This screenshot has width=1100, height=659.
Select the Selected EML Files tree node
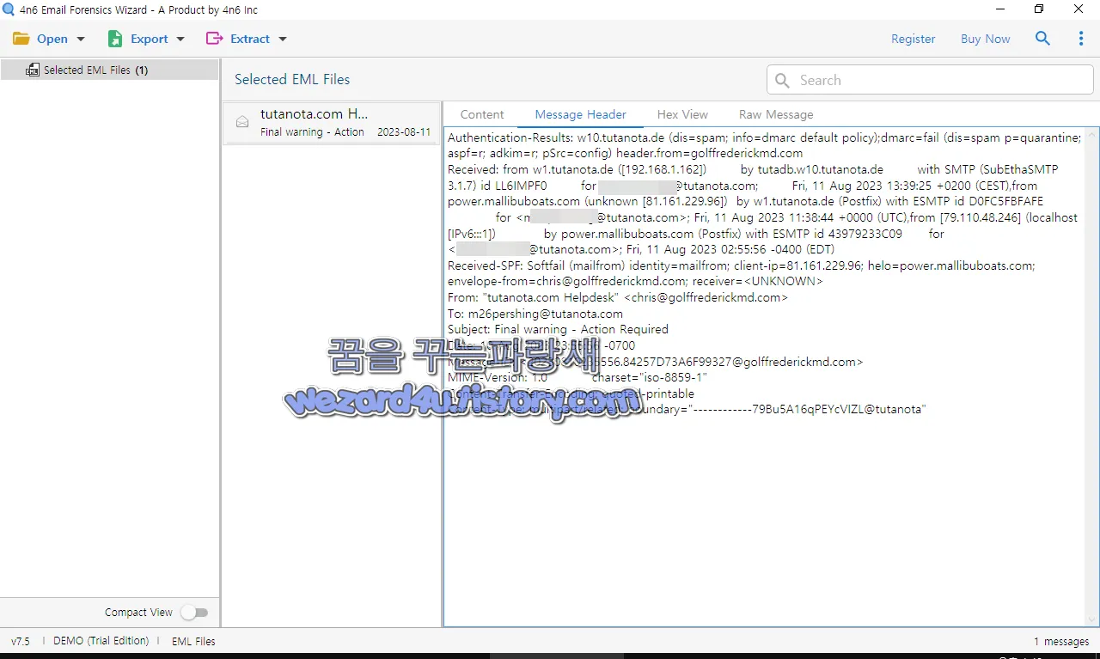(x=109, y=70)
